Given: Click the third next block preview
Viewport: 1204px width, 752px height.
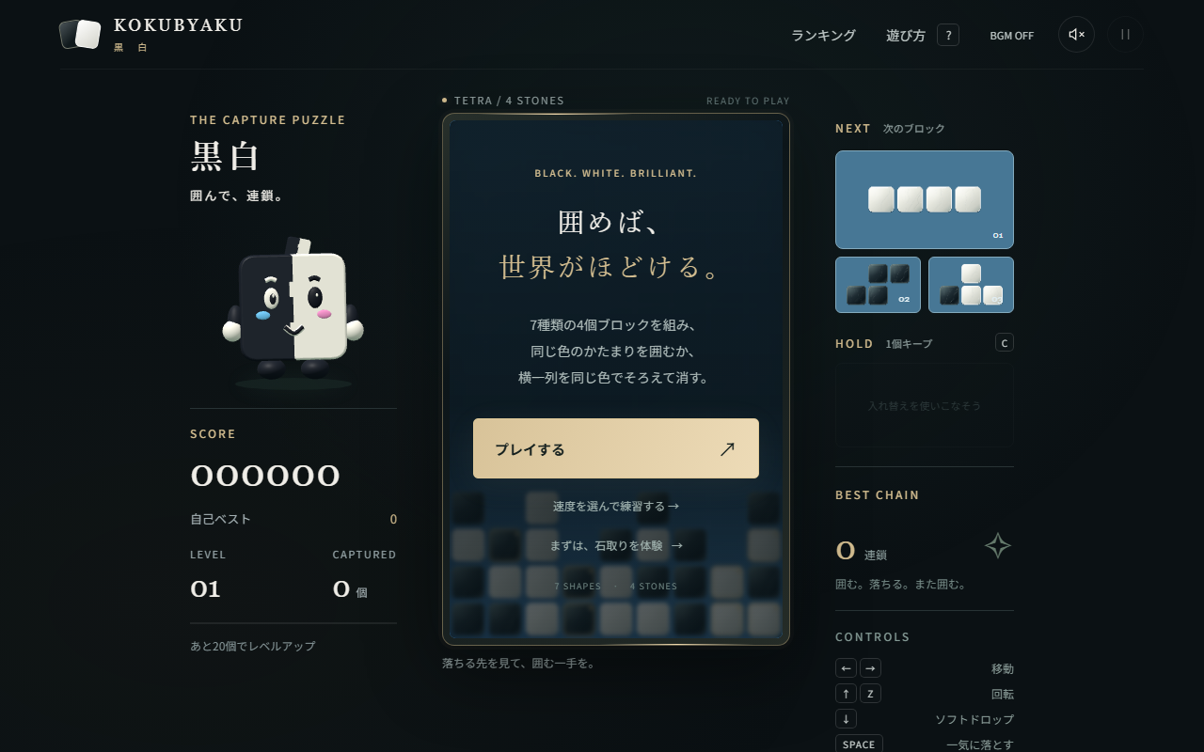Looking at the screenshot, I should coord(971,285).
